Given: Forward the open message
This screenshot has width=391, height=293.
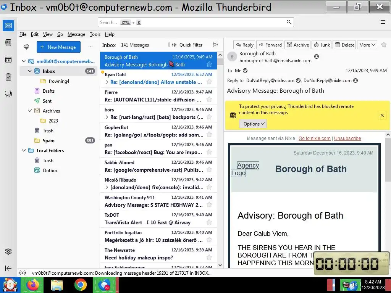Looking at the screenshot, I should (270, 45).
